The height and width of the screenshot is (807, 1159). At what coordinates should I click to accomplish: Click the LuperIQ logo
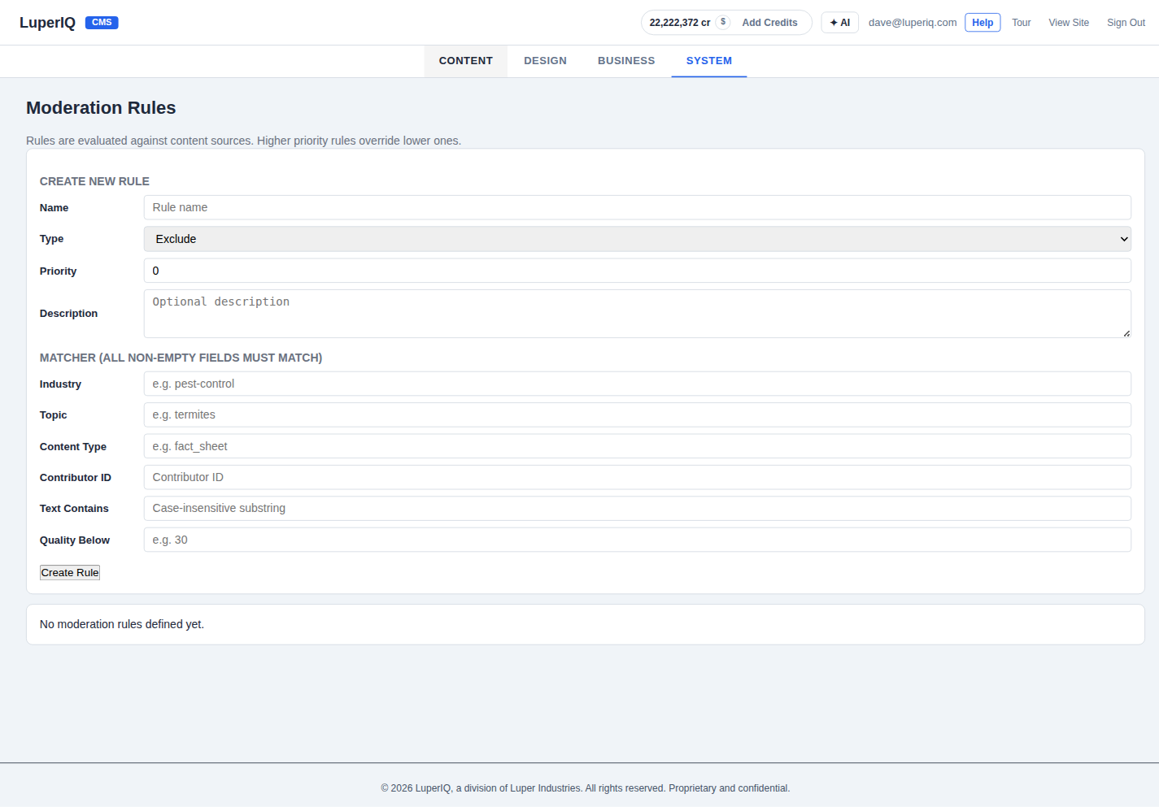[x=46, y=22]
